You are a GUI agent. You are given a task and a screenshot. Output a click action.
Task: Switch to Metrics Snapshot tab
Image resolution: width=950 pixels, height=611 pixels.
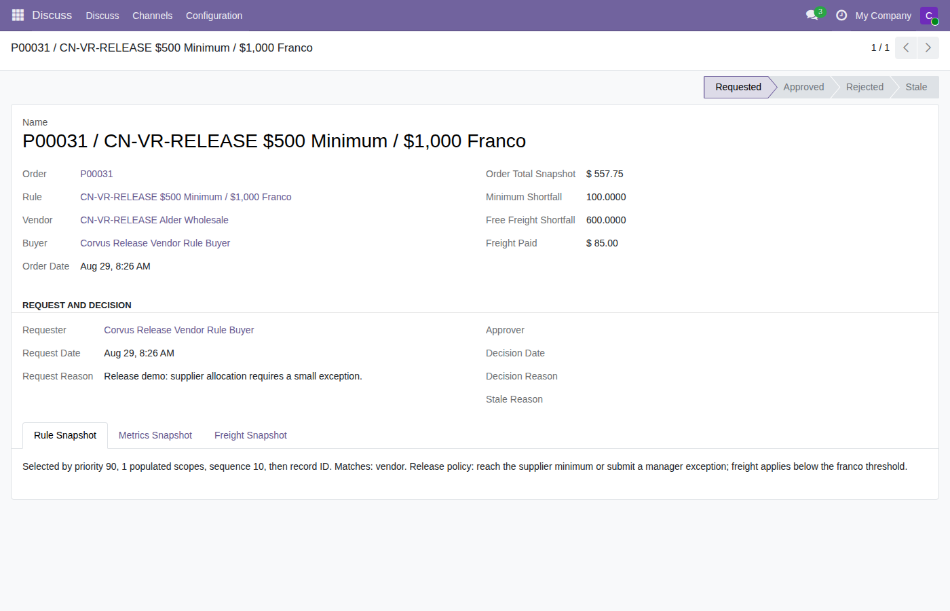coord(155,435)
